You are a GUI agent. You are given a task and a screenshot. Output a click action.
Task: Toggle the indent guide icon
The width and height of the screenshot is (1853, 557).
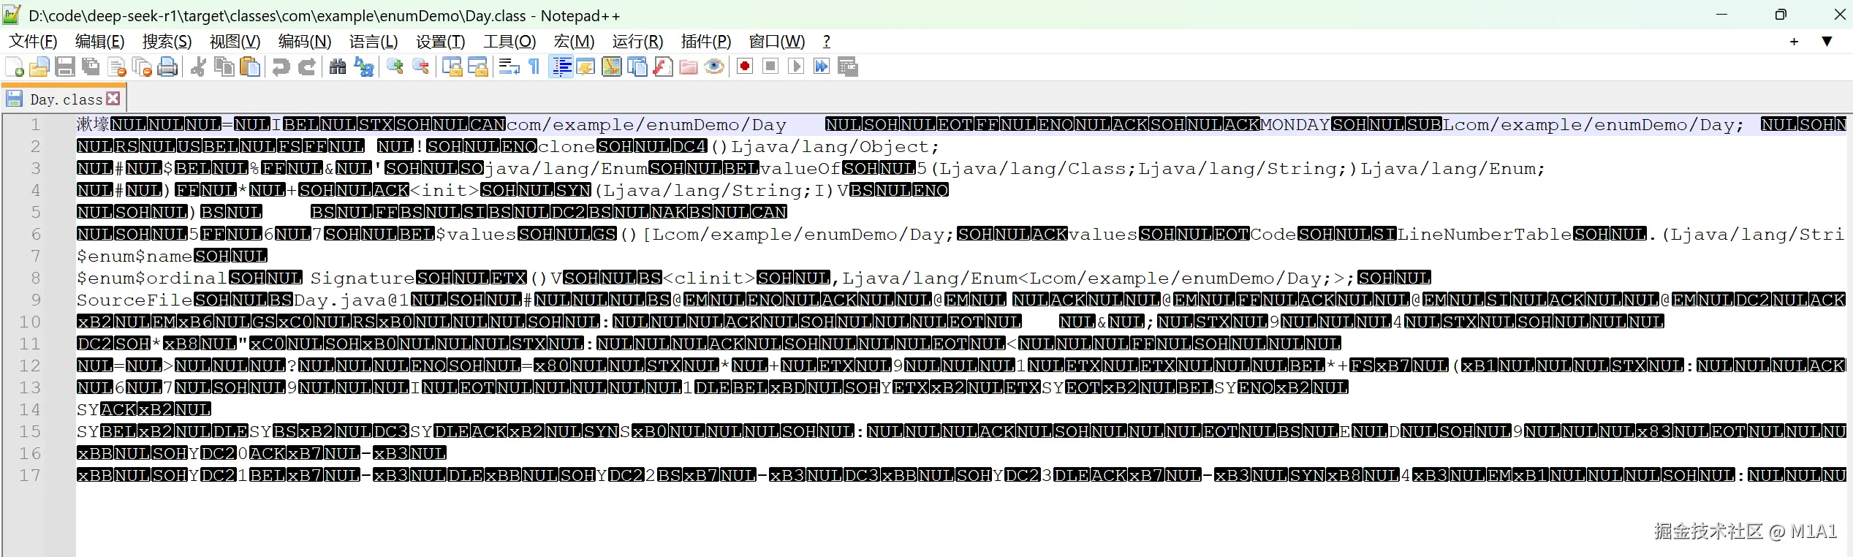pyautogui.click(x=561, y=67)
